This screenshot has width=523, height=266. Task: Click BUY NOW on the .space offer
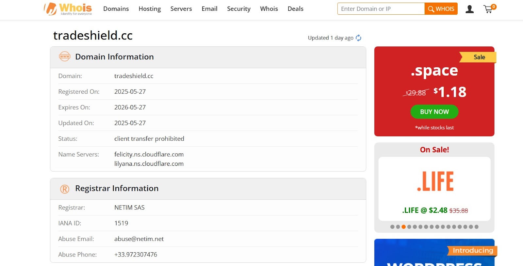[434, 112]
